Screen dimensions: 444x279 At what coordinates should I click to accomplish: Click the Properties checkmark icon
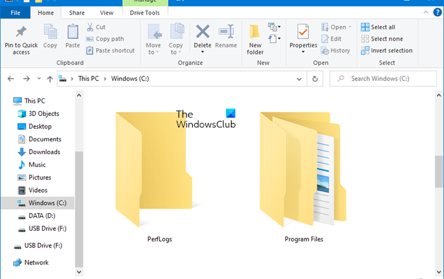(303, 32)
